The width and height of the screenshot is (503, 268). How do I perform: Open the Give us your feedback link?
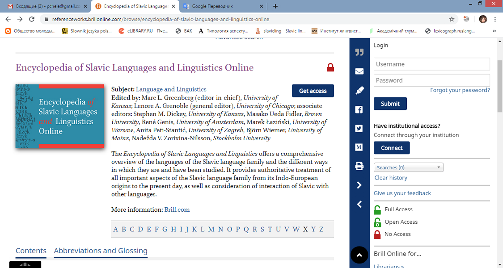(402, 193)
